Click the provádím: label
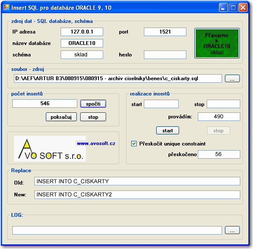Viewport: 253px width, 249px height. [x=180, y=117]
